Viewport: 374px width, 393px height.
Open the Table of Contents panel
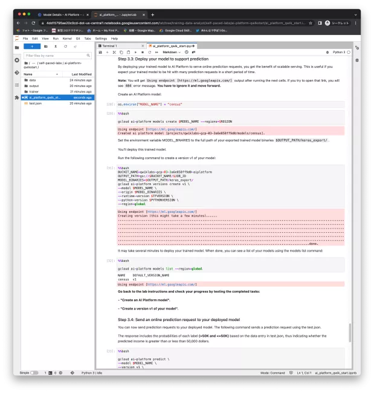[17, 85]
